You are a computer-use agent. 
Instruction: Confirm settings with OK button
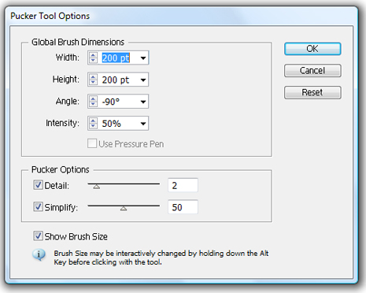pos(312,49)
